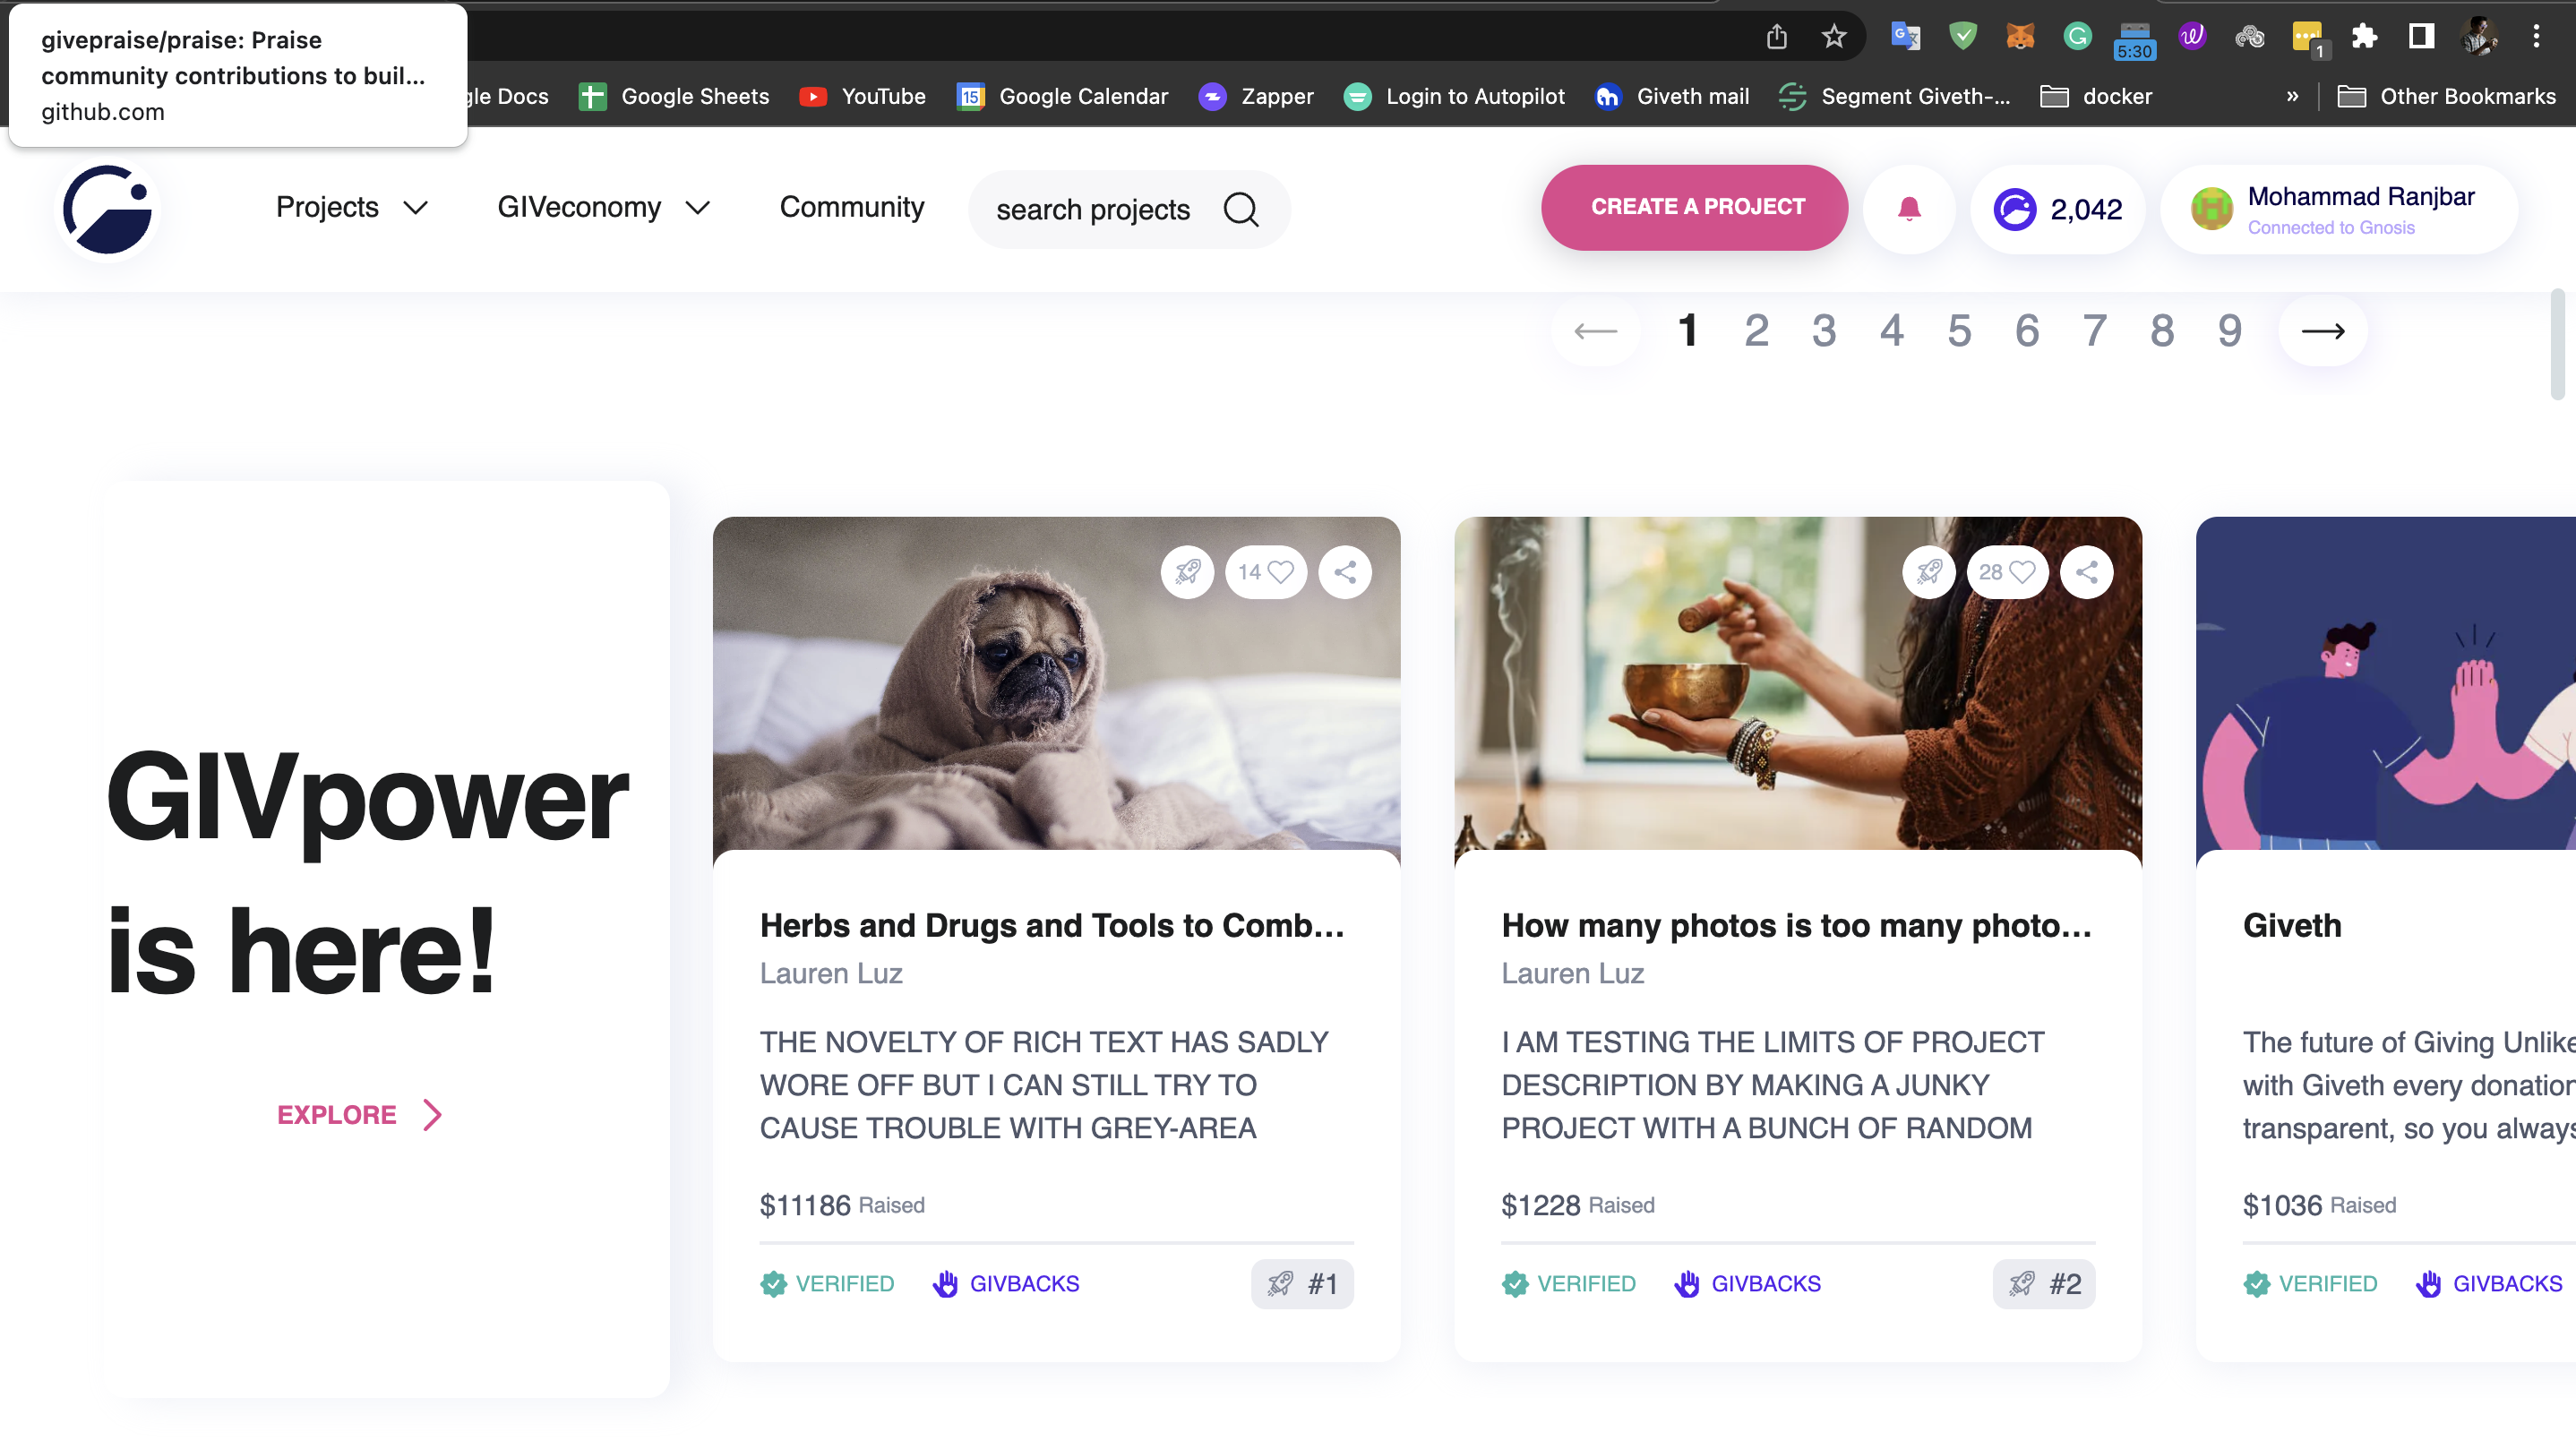The image size is (2576, 1449).
Task: Like the Herbs and Drugs project (14 hearts)
Action: pos(1266,572)
